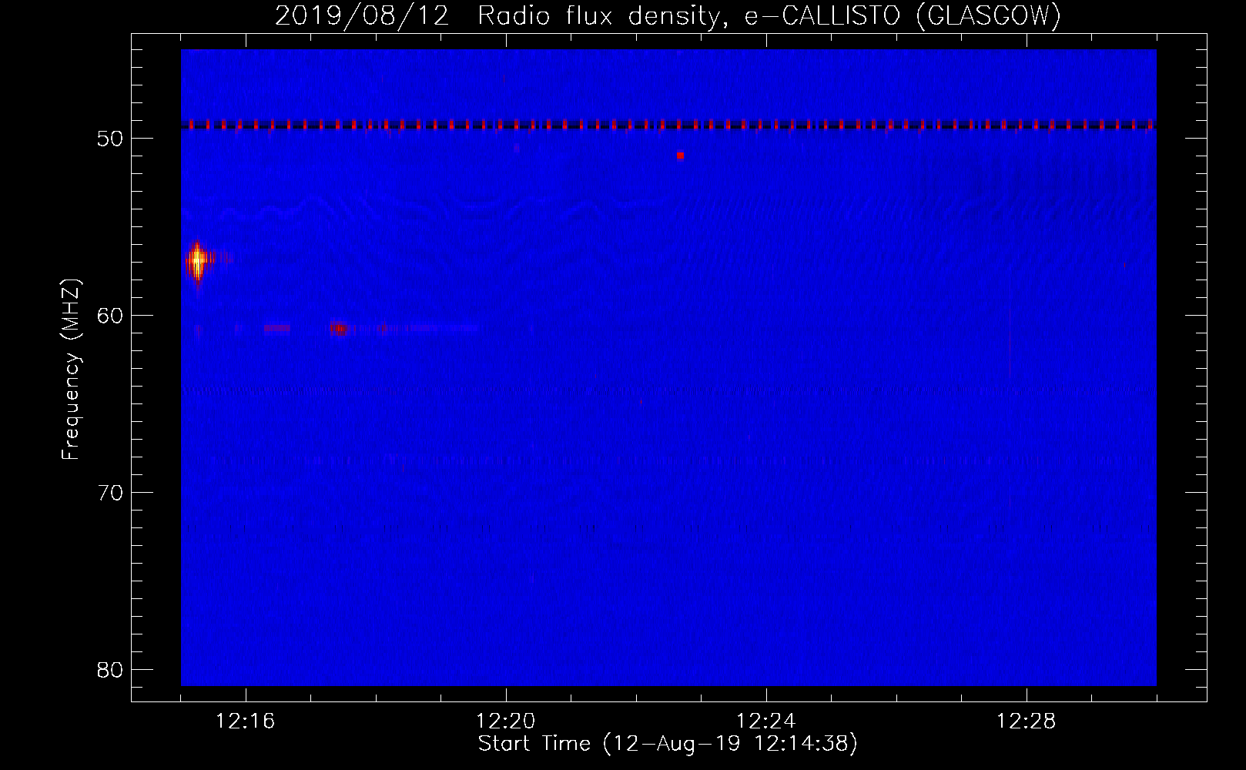Screen dimensions: 1246x770
Task: Click the red emission patch near 61 MHz at 12:17
Action: coord(339,328)
